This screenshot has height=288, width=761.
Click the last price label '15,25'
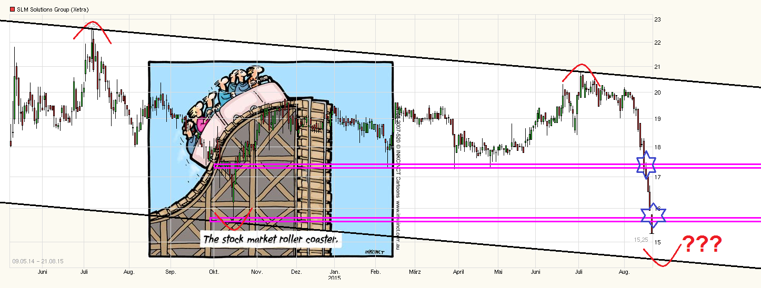coord(642,239)
